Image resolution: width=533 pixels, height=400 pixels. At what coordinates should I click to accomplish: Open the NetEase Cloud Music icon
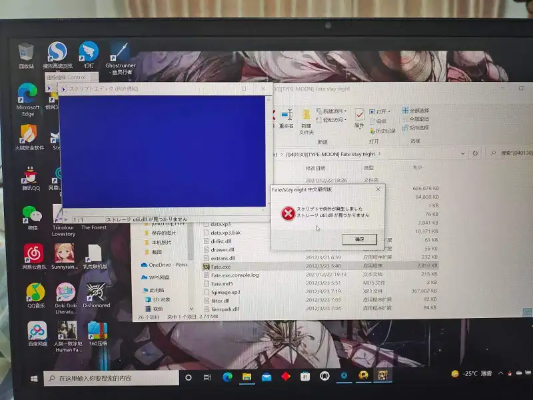(x=34, y=257)
